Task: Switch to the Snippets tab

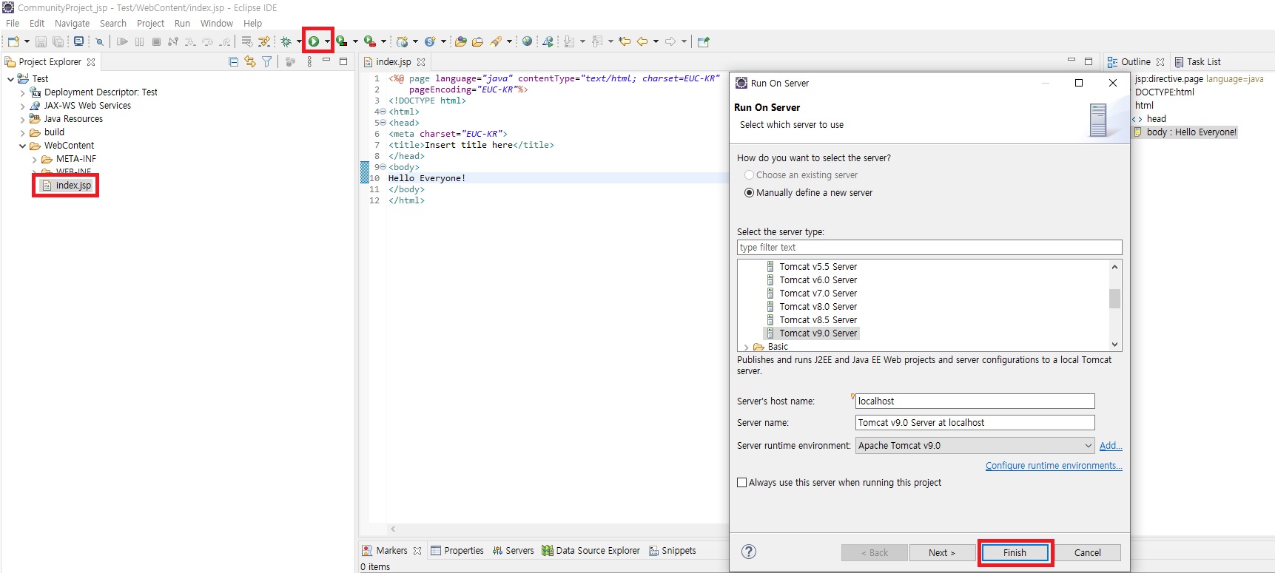Action: [x=672, y=551]
